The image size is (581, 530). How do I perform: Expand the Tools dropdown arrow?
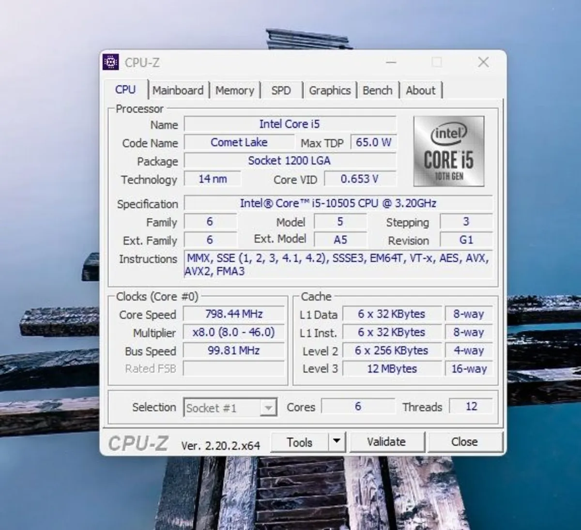click(337, 442)
